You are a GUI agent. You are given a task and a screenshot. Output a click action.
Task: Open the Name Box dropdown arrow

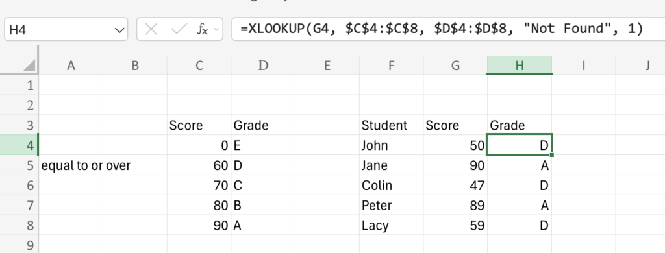click(119, 30)
